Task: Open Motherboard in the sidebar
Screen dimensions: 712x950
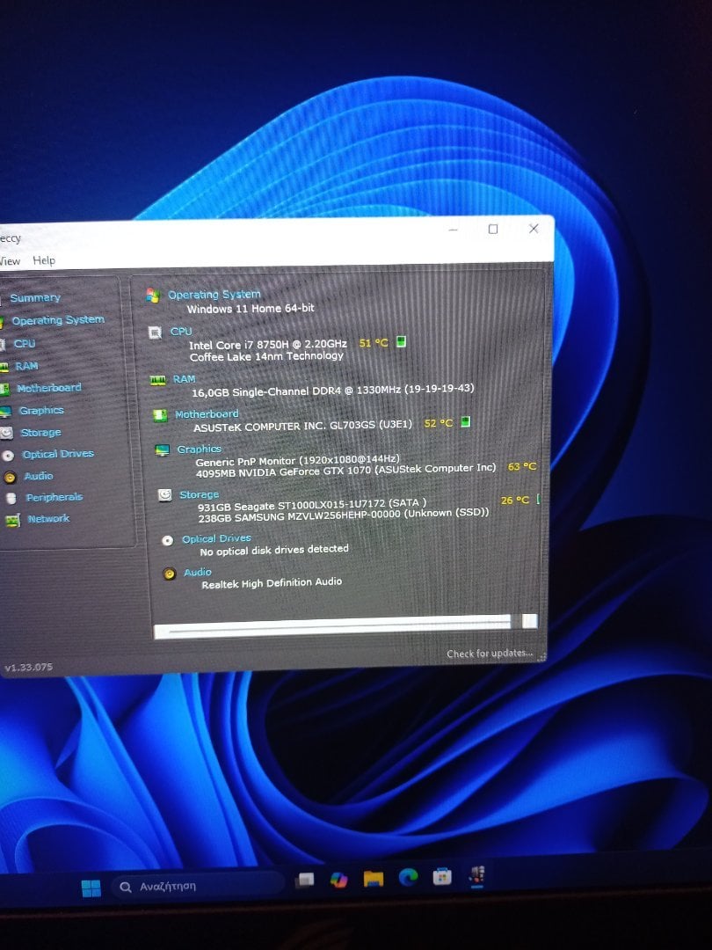Action: click(x=49, y=388)
